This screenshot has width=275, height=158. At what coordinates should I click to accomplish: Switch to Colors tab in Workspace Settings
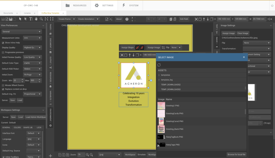pyautogui.click(x=17, y=127)
